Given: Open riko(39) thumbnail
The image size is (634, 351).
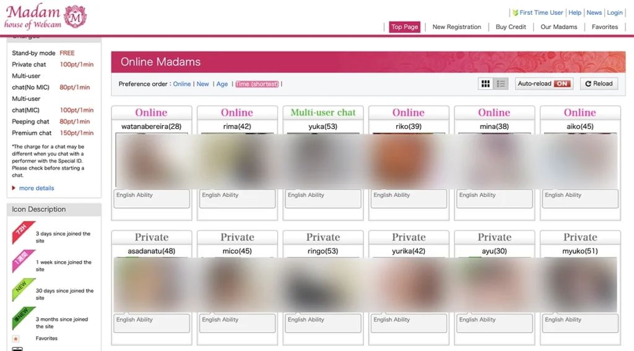Looking at the screenshot, I should click(409, 160).
